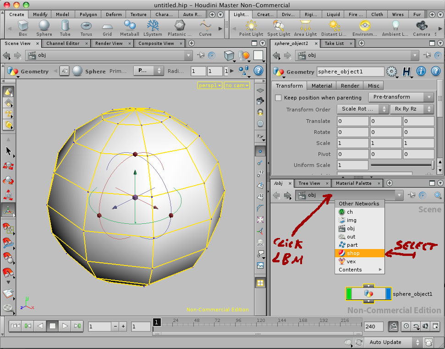Toggle the network editor pin
Image resolution: width=445 pixels, height=349 pixels.
tap(412, 195)
